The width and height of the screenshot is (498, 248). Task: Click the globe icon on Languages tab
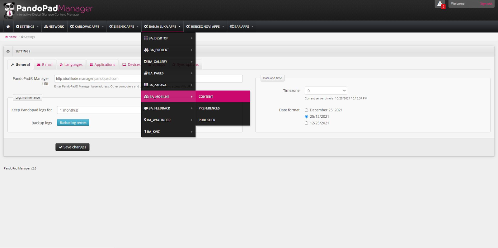click(x=61, y=65)
